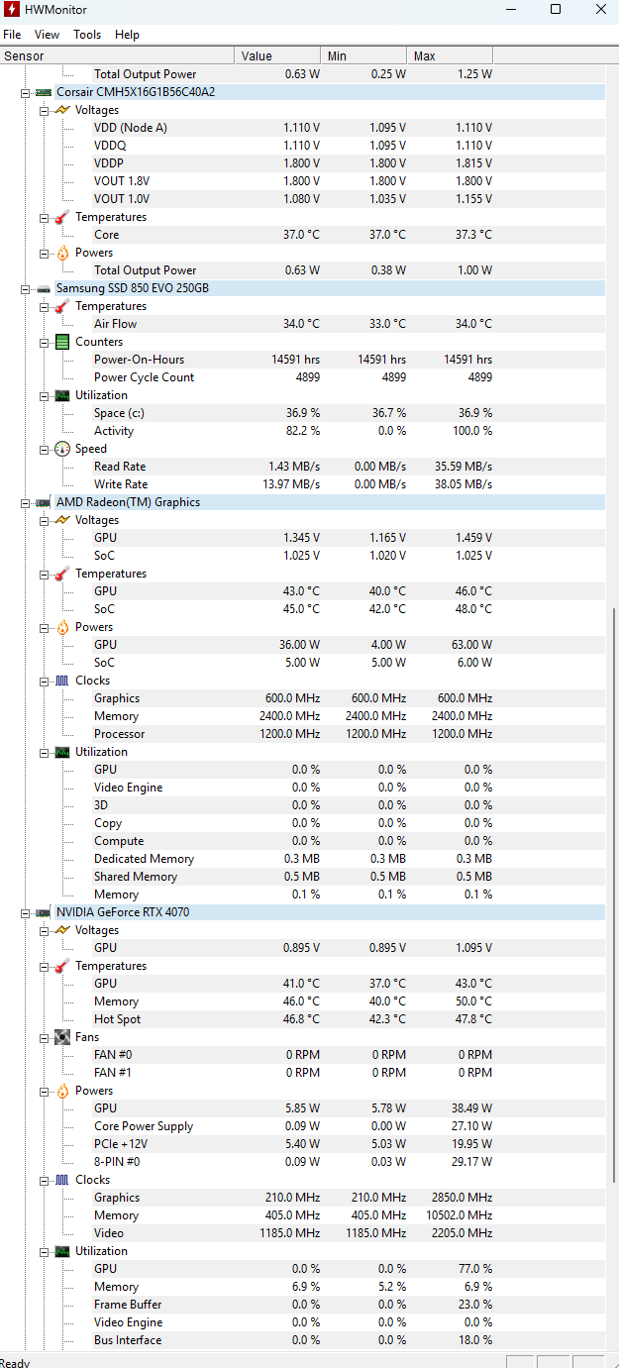Open the View menu
This screenshot has height=1368, width=619.
[x=47, y=35]
